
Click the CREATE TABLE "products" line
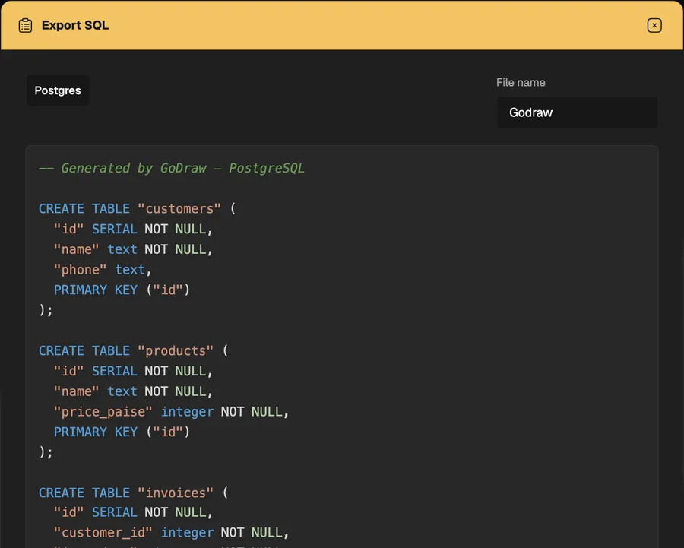point(133,351)
